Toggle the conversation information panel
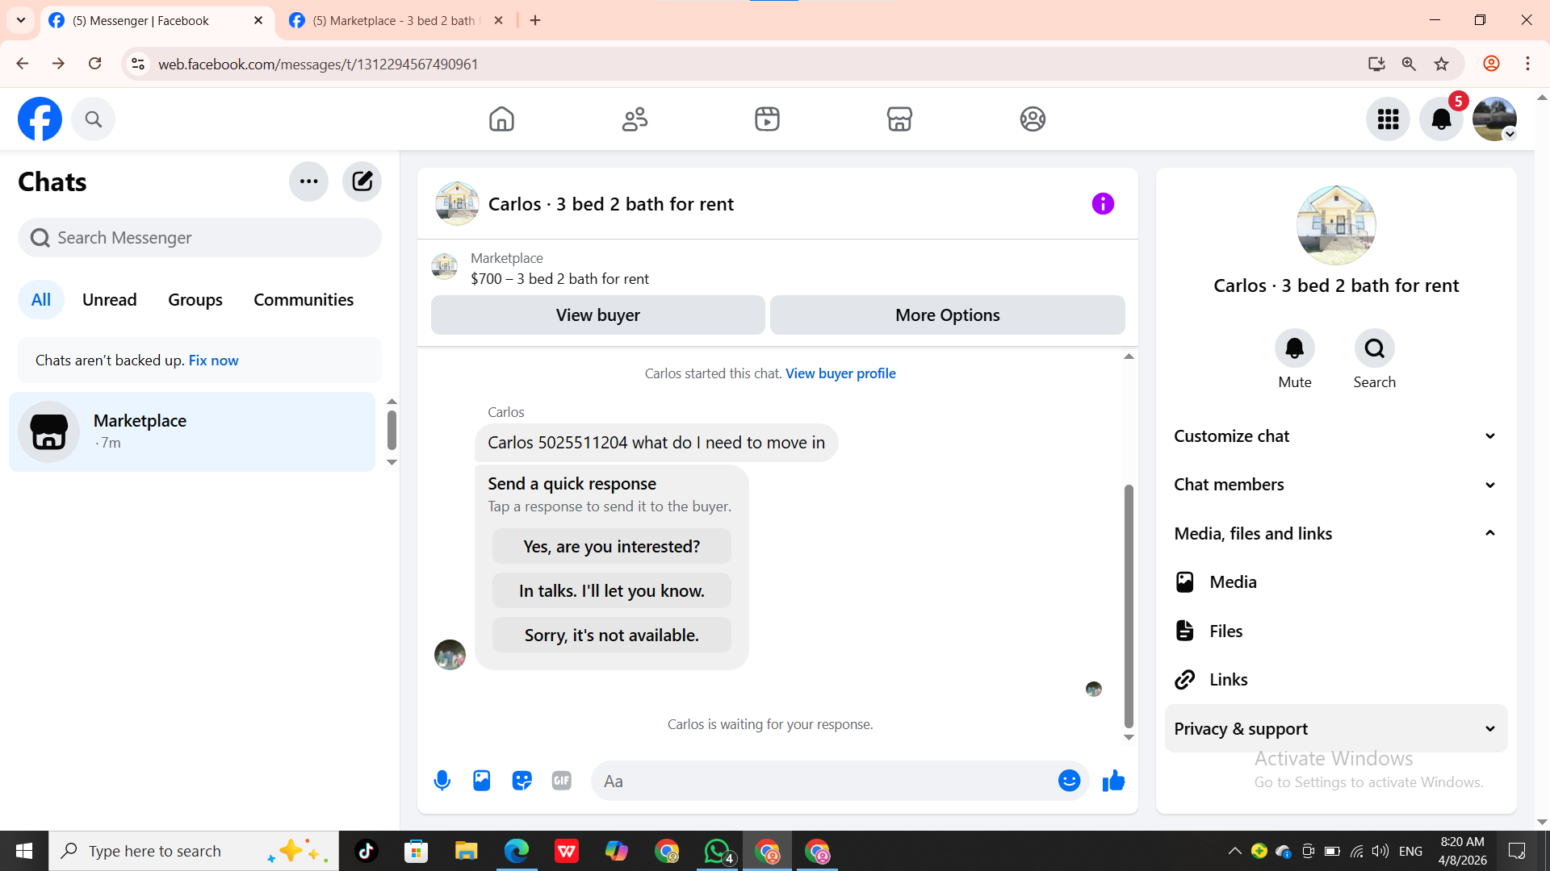 point(1103,204)
